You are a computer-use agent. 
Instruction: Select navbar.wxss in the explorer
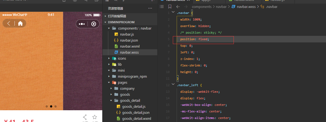pos(130,52)
